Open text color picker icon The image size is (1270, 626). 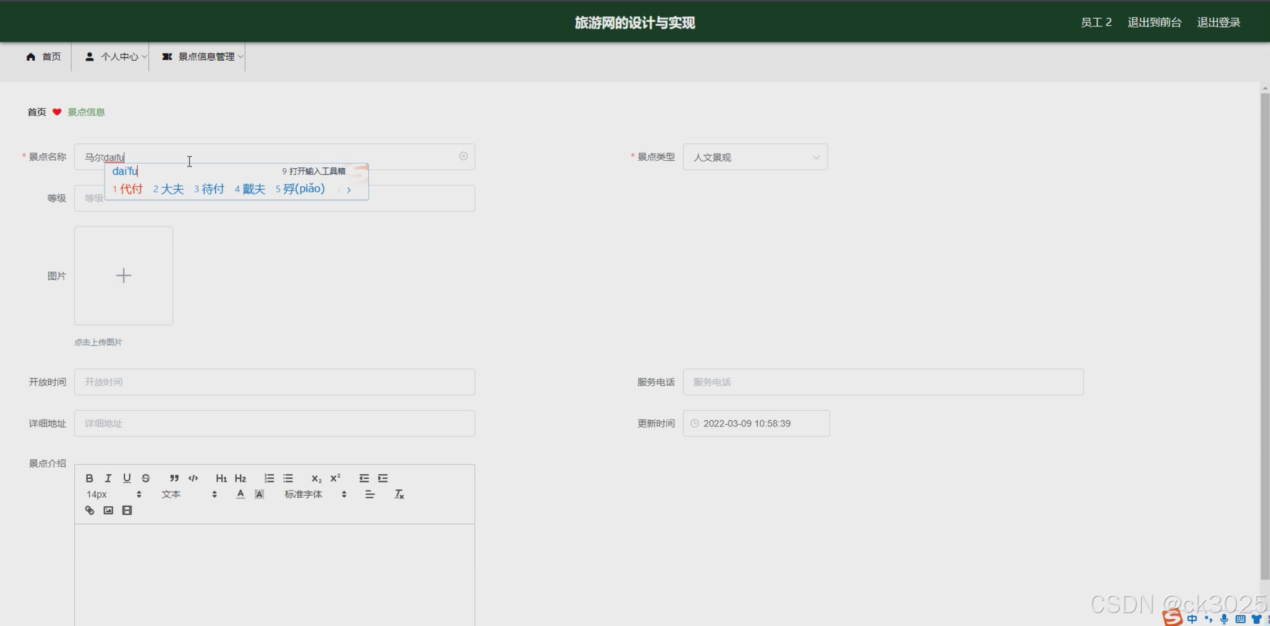(241, 494)
